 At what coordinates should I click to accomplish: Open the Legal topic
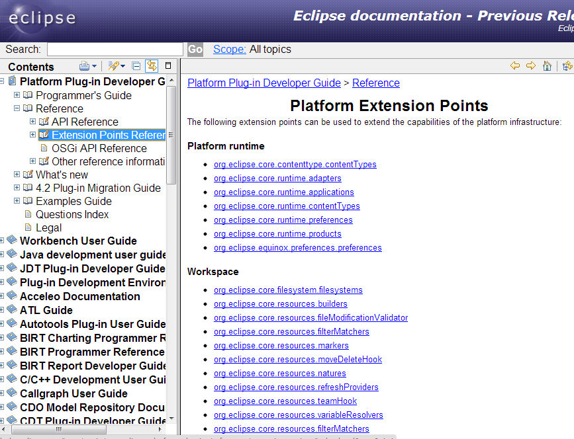49,227
